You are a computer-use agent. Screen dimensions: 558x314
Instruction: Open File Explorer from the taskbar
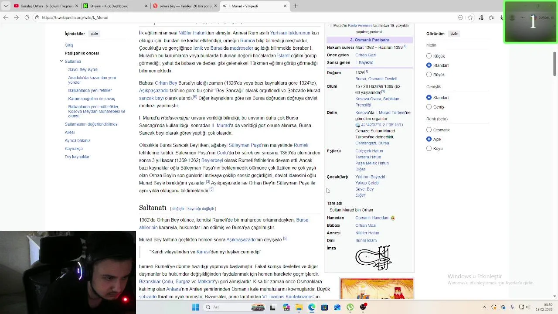point(299,307)
